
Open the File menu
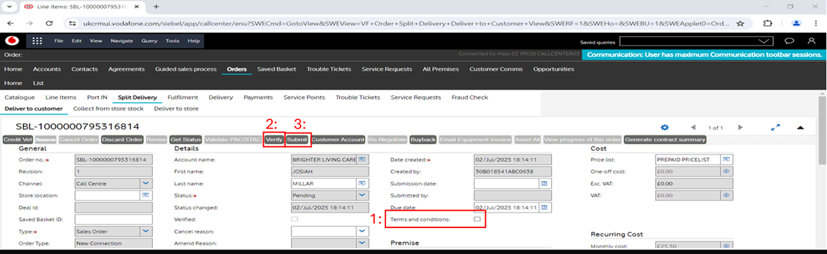59,41
